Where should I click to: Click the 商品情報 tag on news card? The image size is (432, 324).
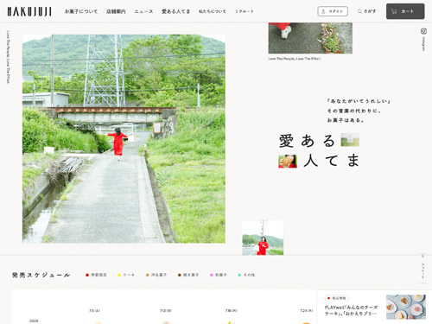coord(337,298)
